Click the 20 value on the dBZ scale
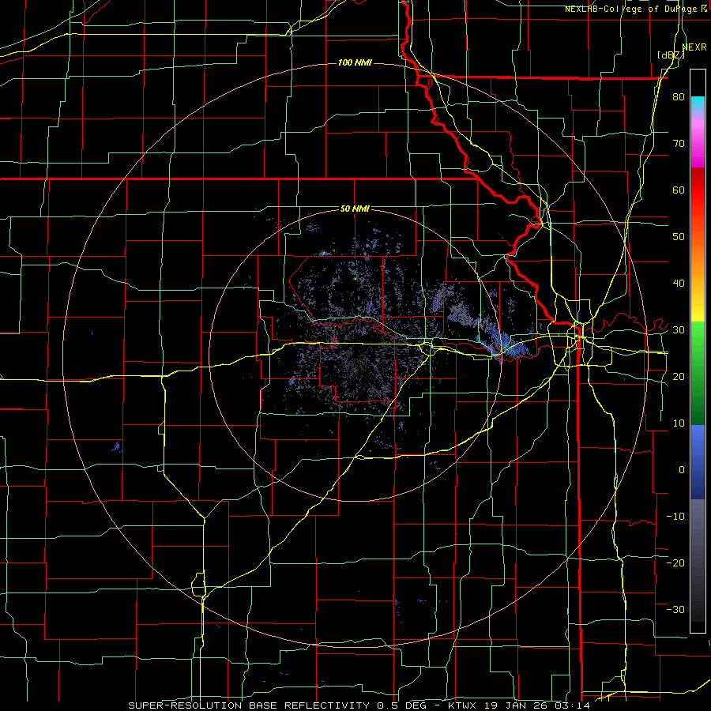Image resolution: width=711 pixels, height=711 pixels. coord(679,377)
